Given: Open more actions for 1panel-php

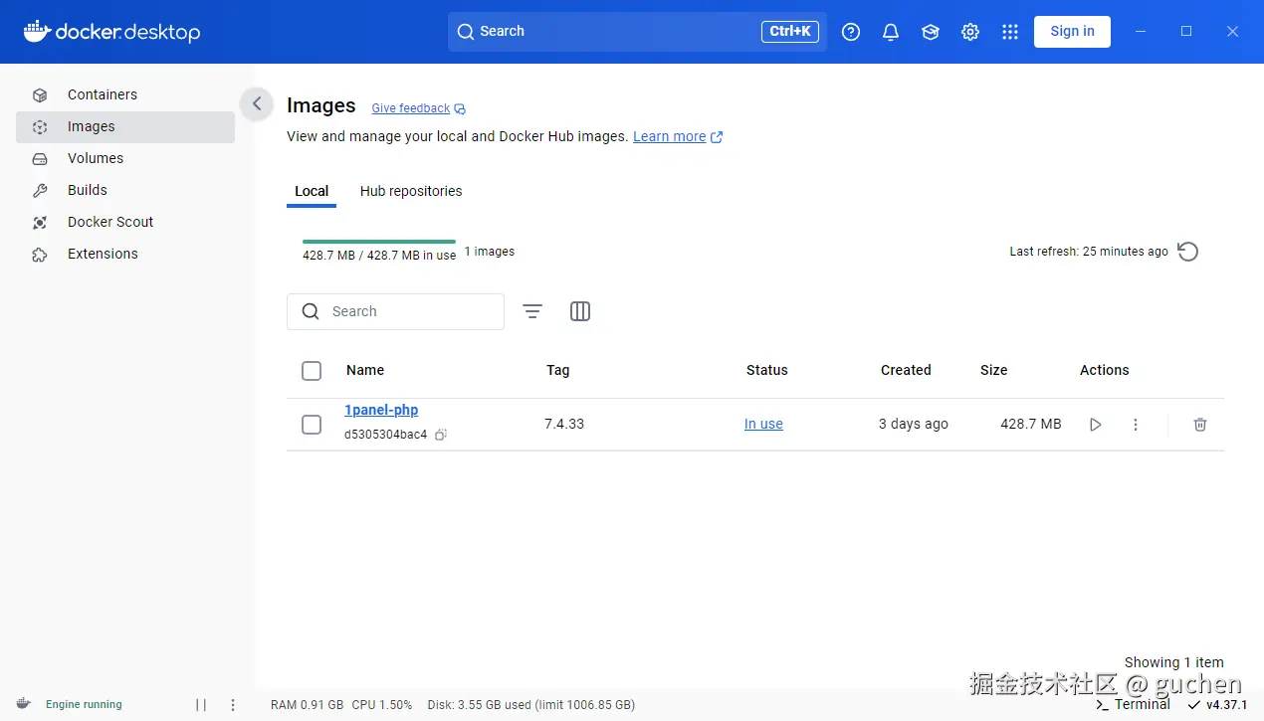Looking at the screenshot, I should pyautogui.click(x=1136, y=425).
